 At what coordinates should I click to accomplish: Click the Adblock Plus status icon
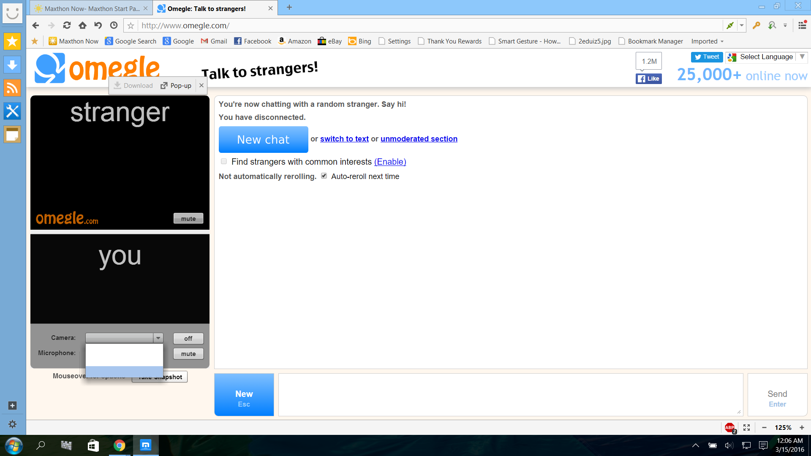[x=730, y=428]
